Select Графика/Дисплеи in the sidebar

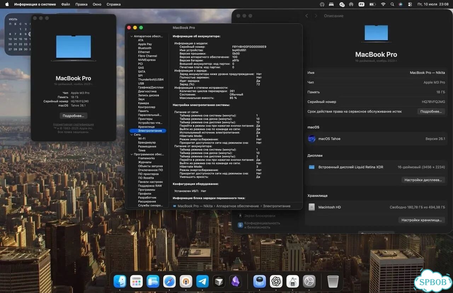tap(151, 88)
